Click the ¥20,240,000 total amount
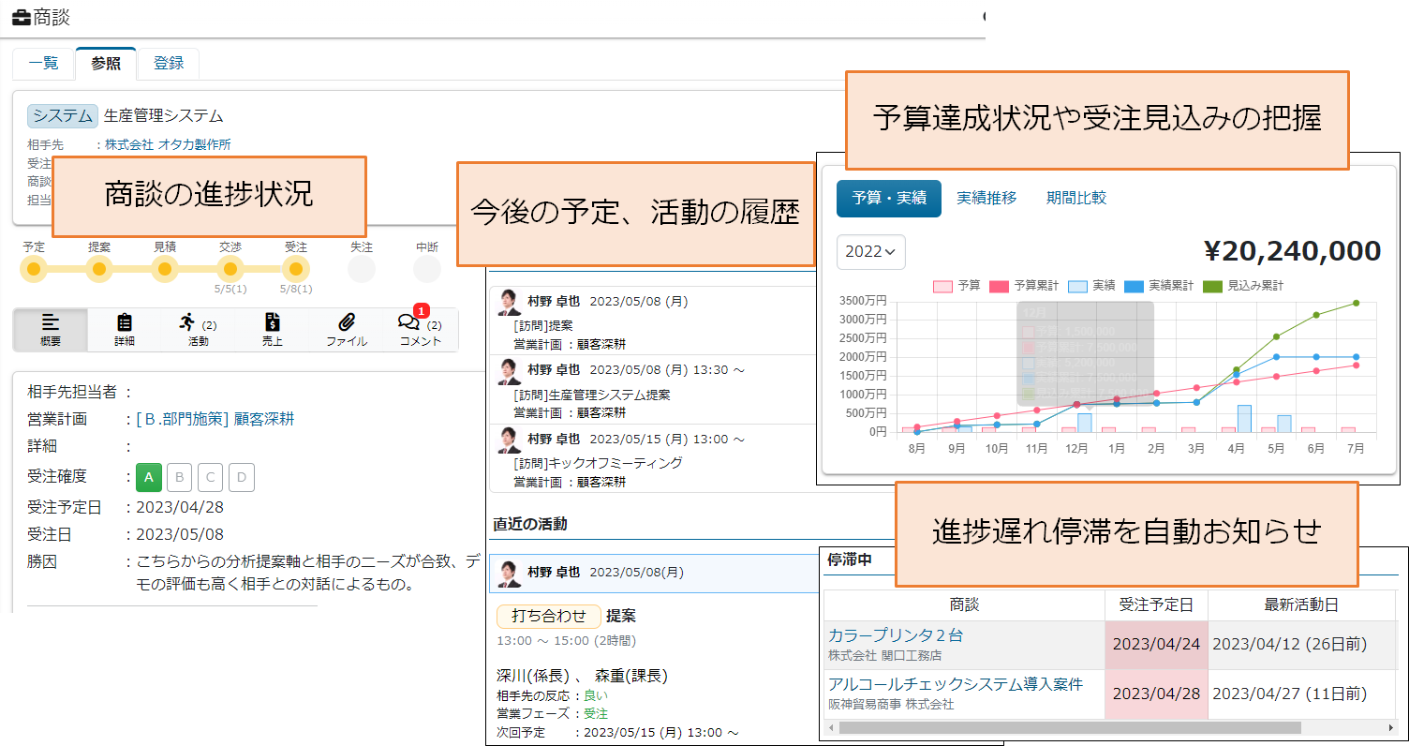This screenshot has height=746, width=1409. (x=1292, y=251)
